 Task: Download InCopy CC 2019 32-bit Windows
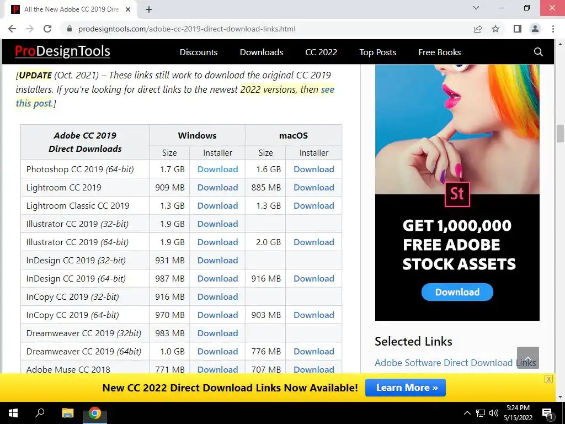coord(217,296)
